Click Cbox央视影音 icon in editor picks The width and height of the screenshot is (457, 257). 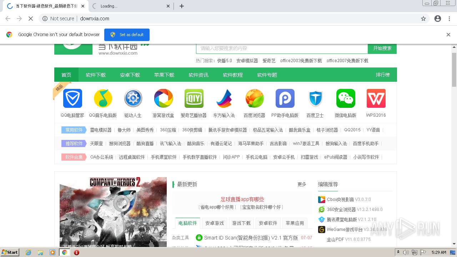322,200
